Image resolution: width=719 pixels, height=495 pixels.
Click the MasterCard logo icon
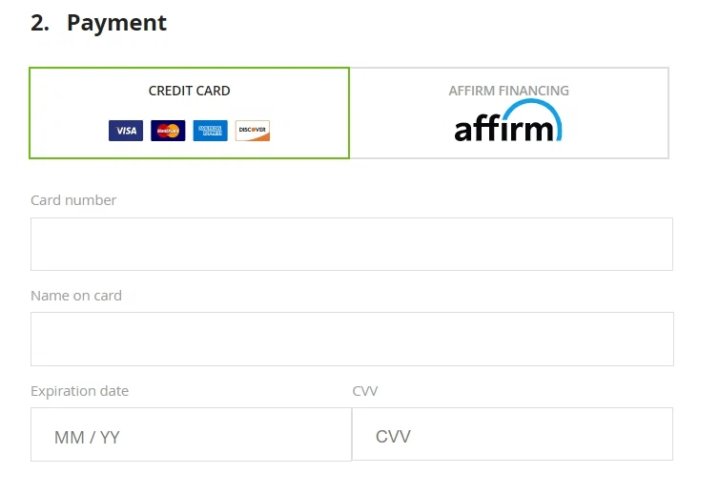168,131
